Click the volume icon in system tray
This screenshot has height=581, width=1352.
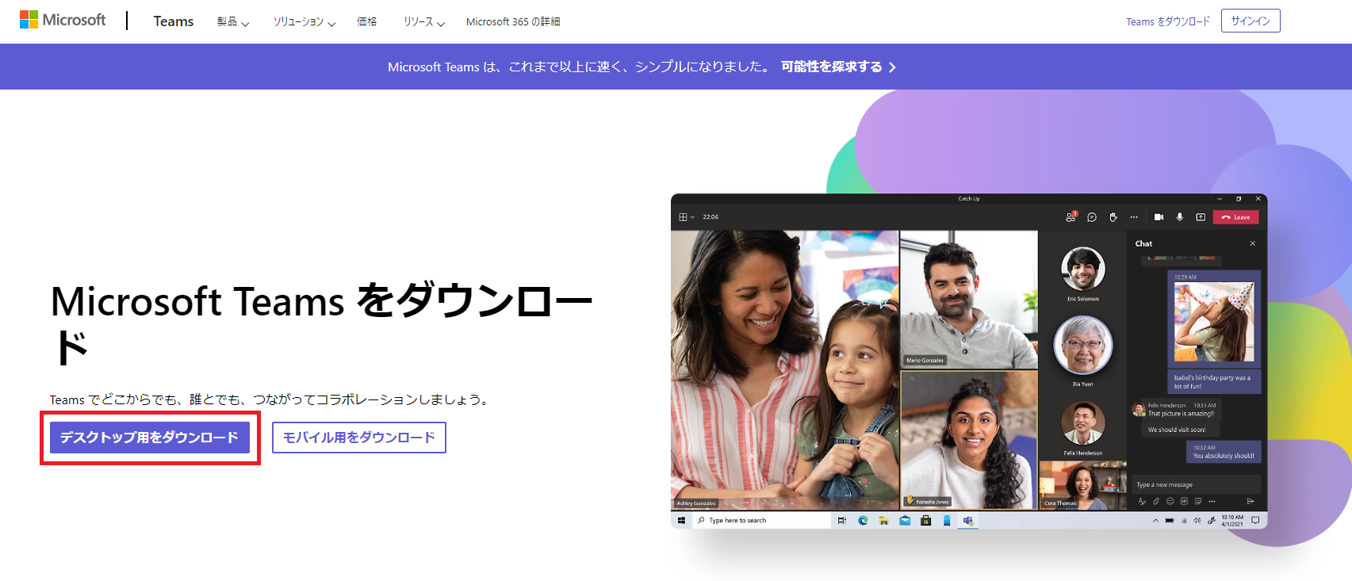tap(1197, 521)
